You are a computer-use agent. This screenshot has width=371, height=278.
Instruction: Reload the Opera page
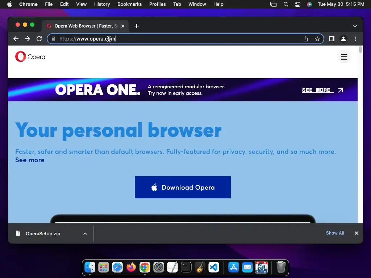point(39,39)
